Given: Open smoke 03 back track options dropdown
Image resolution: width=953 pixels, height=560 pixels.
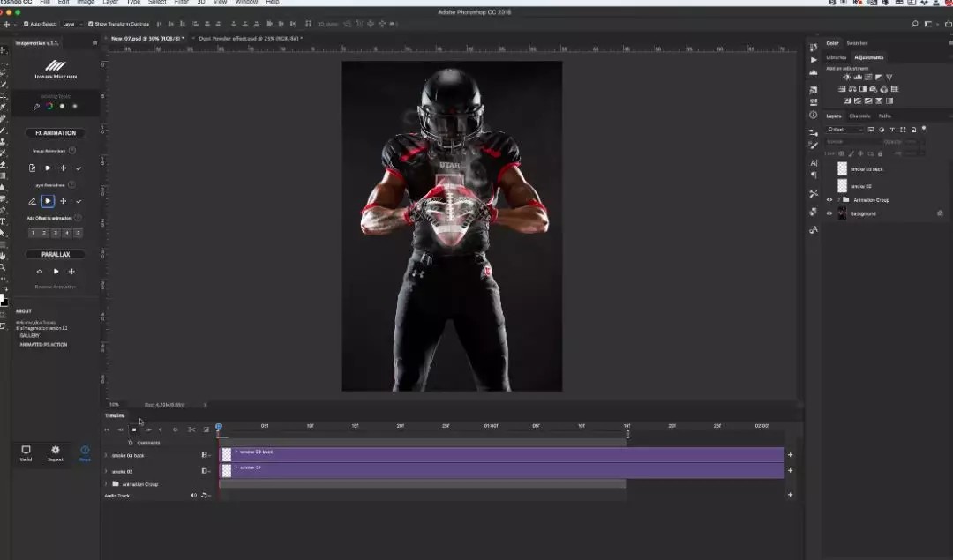Looking at the screenshot, I should 206,454.
